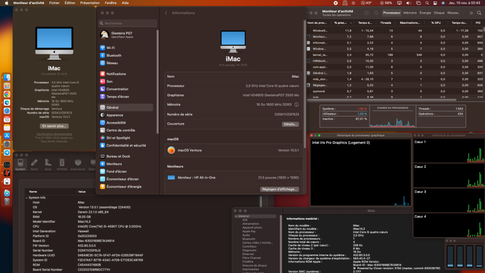Open Moniteurs settings in sidebar
485x273 pixels.
coord(127,164)
